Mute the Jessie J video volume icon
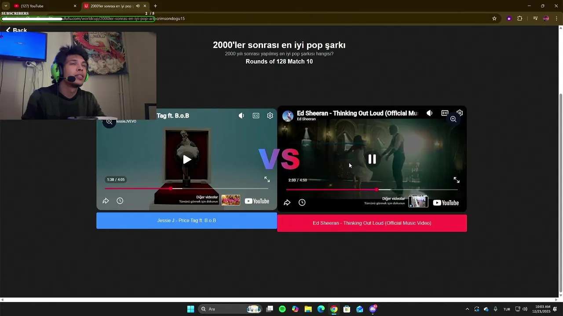 coord(241,116)
